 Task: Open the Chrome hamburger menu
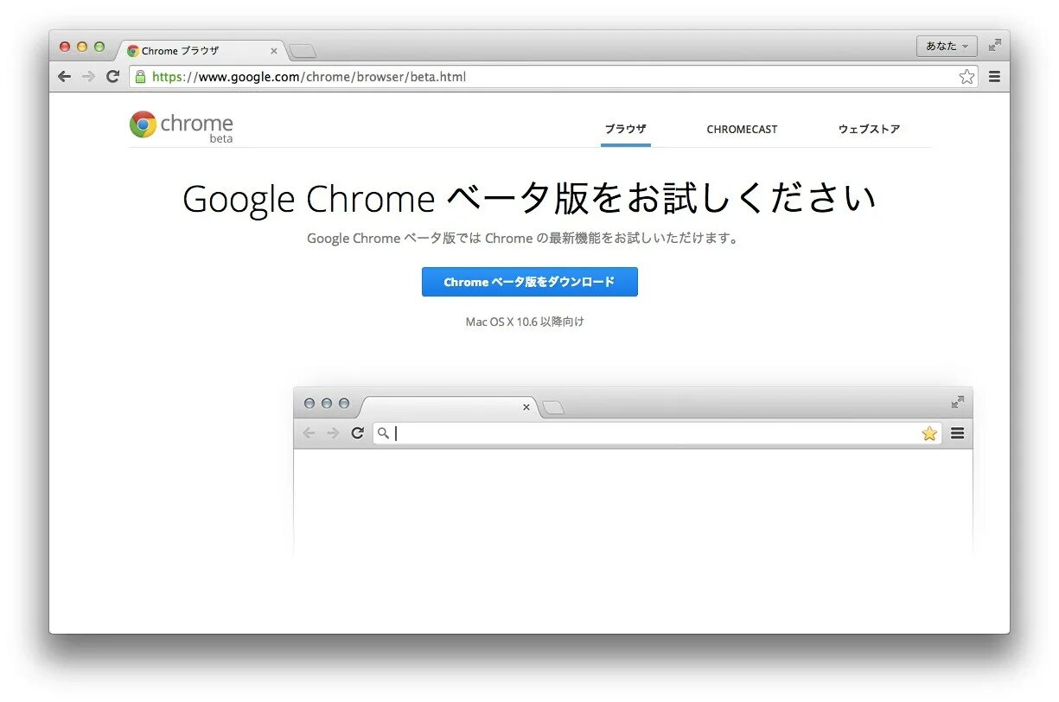(994, 77)
